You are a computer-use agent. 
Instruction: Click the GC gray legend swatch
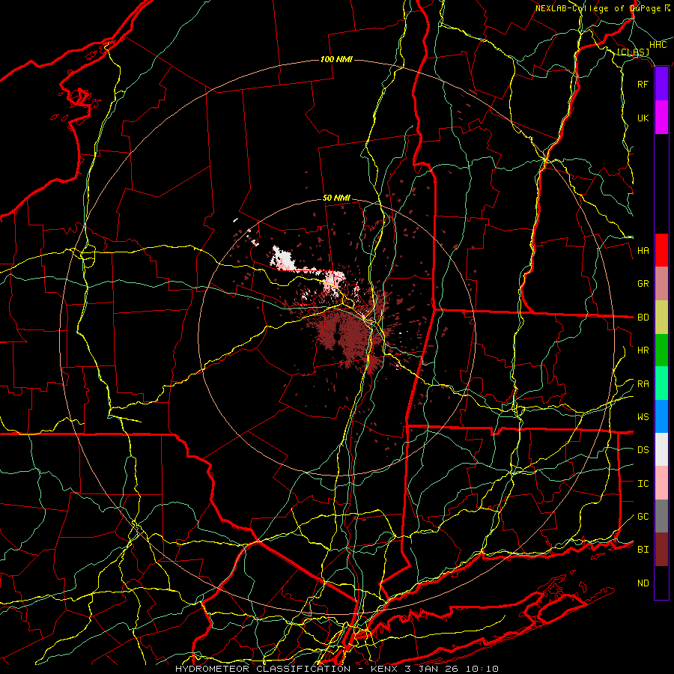[661, 516]
